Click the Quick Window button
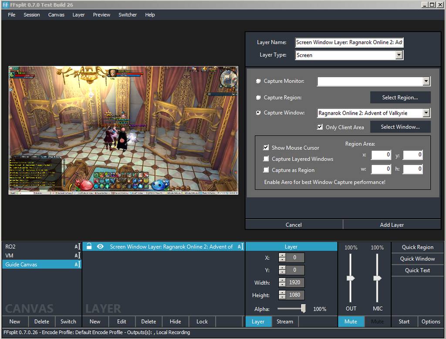This screenshot has width=446, height=339. point(418,259)
